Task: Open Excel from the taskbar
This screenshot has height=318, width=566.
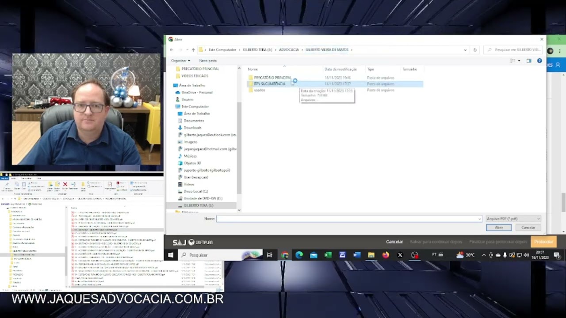Action: [328, 255]
